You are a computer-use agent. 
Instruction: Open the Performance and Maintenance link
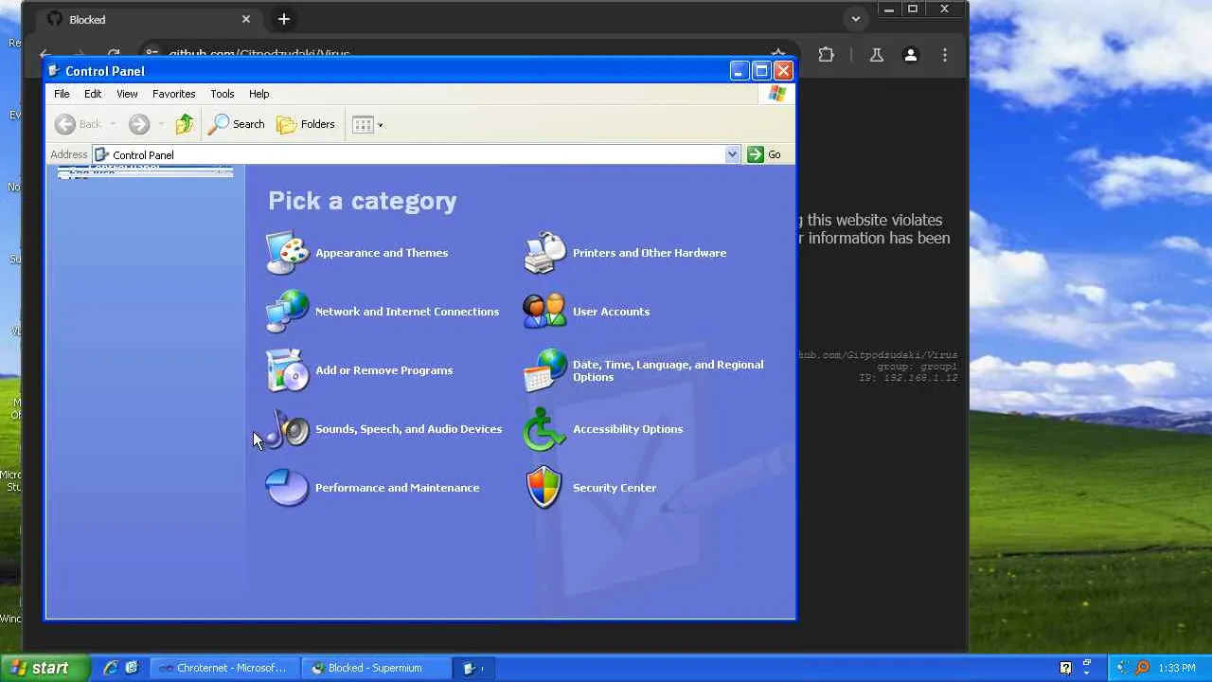pyautogui.click(x=398, y=488)
